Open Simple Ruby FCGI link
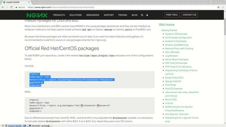 click(174, 78)
